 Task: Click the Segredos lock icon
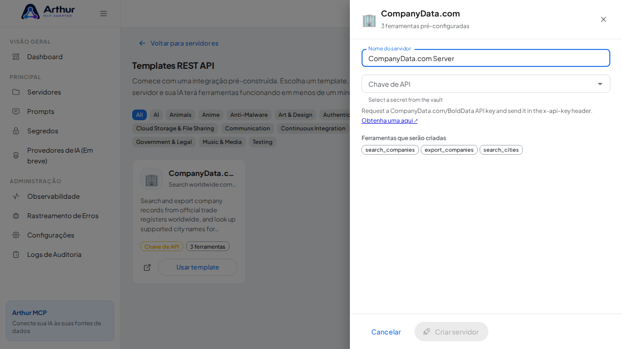click(16, 131)
